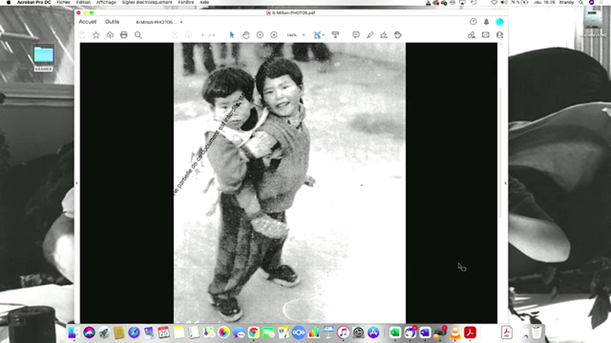Image resolution: width=611 pixels, height=343 pixels.
Task: Collapse the right side panel arrow
Action: tap(506, 183)
